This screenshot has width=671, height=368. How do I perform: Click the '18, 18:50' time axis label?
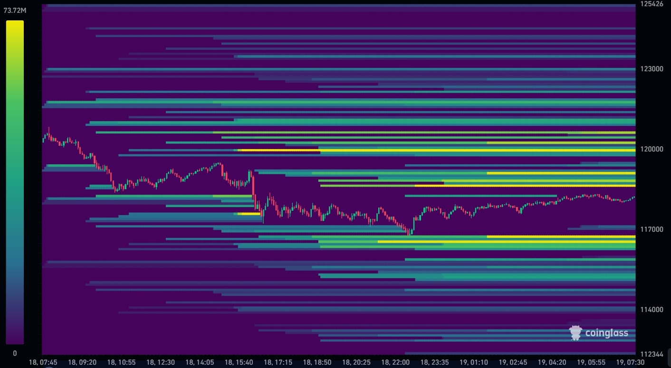(x=317, y=362)
